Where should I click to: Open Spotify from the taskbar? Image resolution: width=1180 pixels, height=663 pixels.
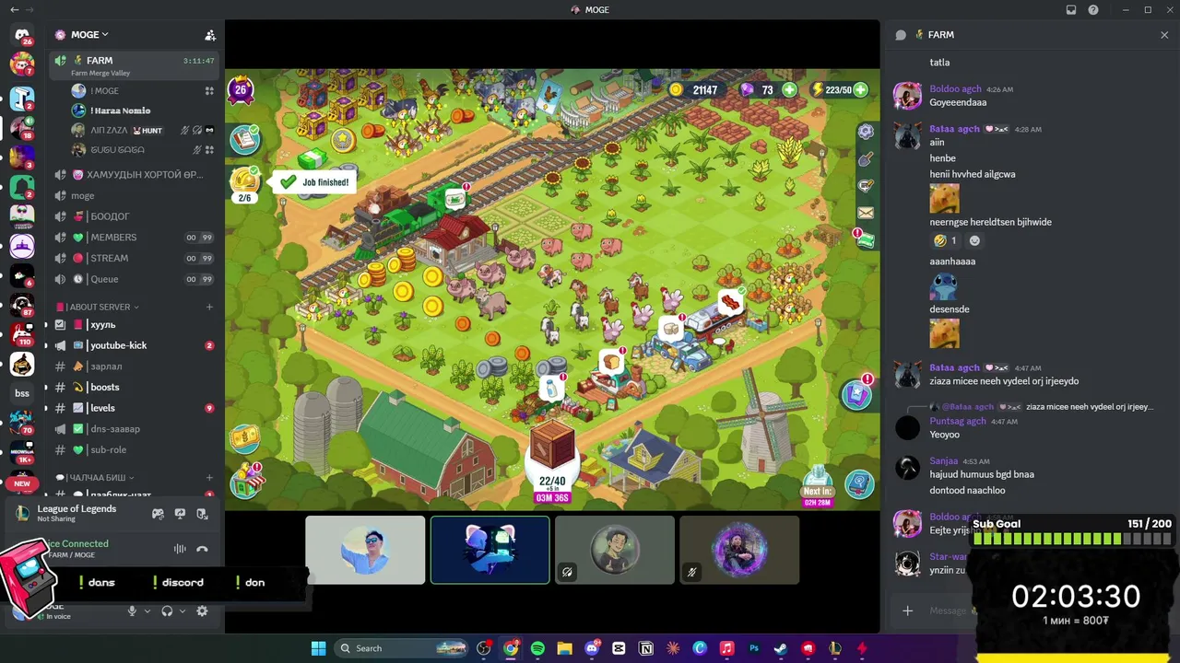[537, 648]
